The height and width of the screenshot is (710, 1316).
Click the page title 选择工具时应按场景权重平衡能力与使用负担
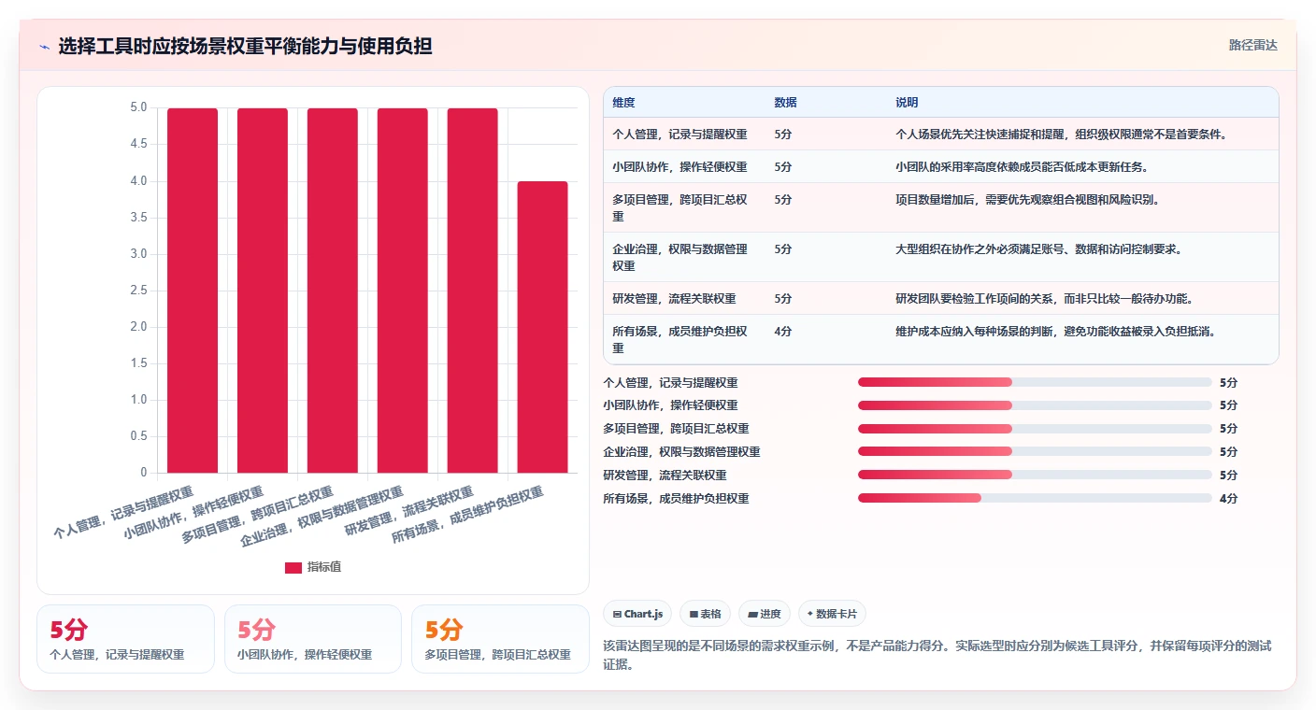pos(245,47)
